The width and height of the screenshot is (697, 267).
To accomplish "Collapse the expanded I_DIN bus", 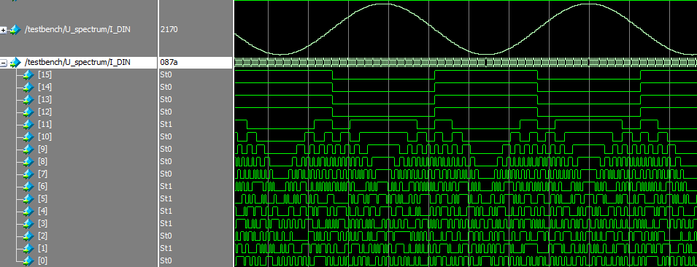I will [x=4, y=63].
